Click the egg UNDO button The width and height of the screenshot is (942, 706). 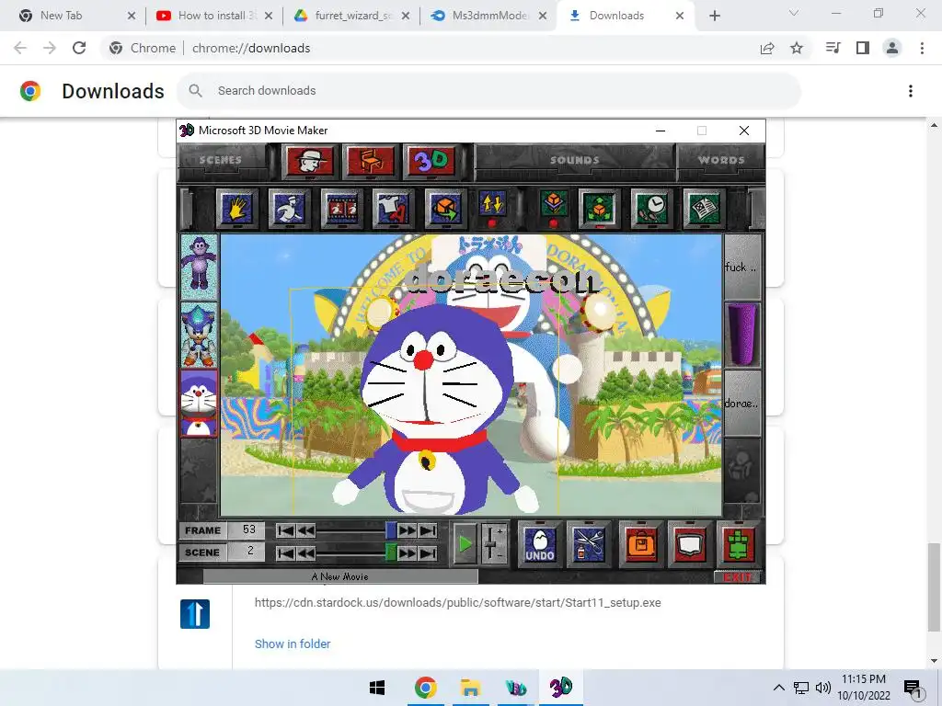[539, 544]
